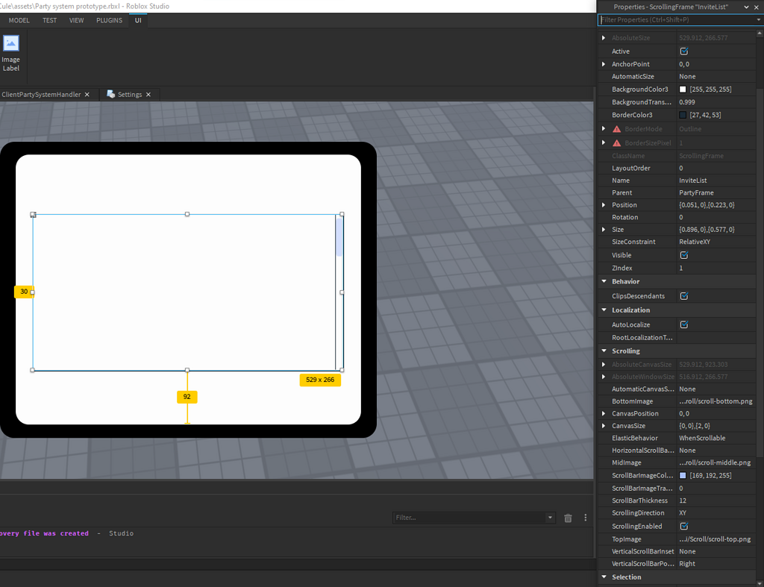
Task: Click the BorderSizePixel warning triangle icon
Action: pos(616,142)
